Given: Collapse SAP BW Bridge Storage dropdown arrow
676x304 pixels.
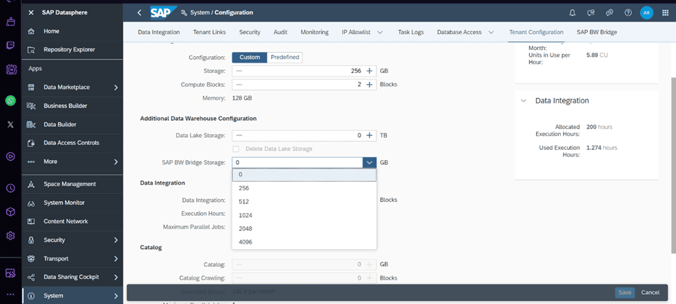Looking at the screenshot, I should [370, 162].
